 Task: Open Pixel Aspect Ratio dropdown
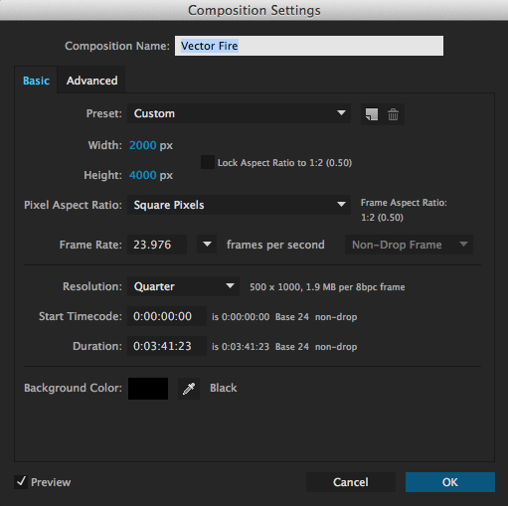click(x=239, y=205)
